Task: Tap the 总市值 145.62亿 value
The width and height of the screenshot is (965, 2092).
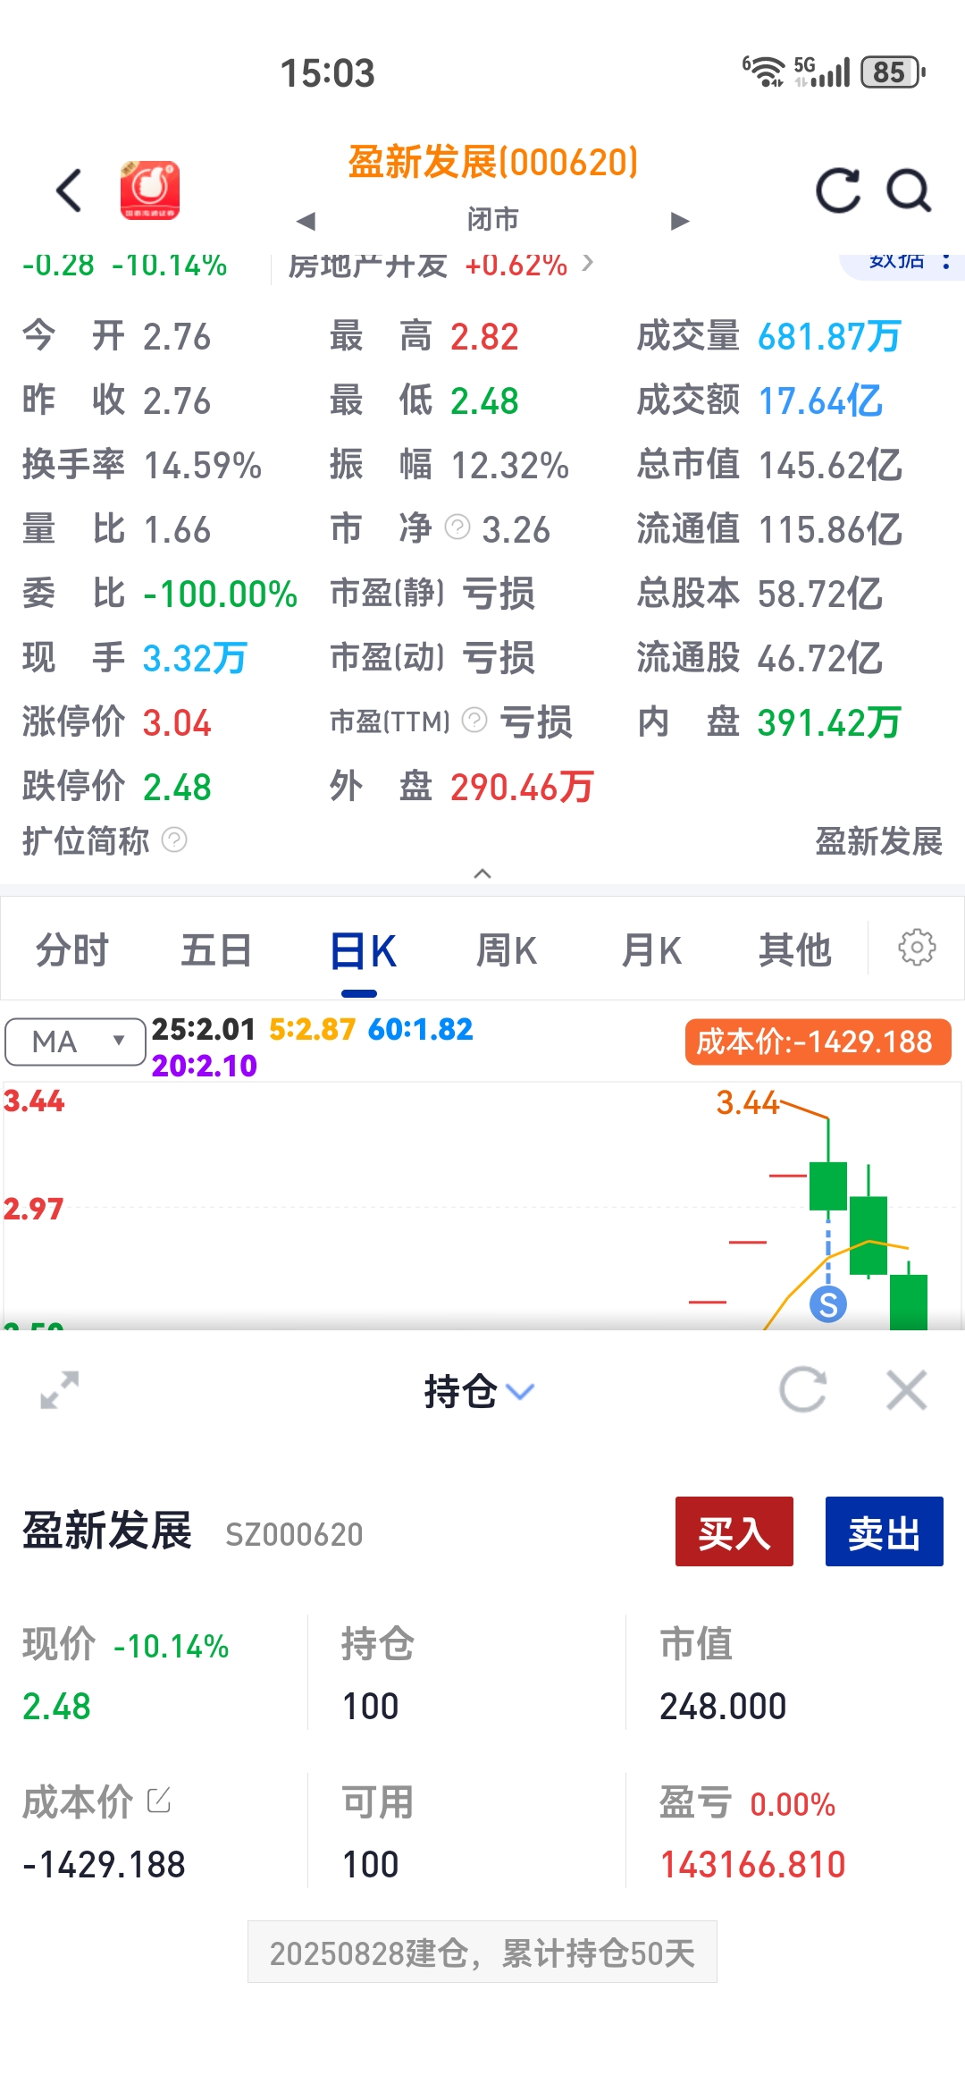Action: point(830,465)
